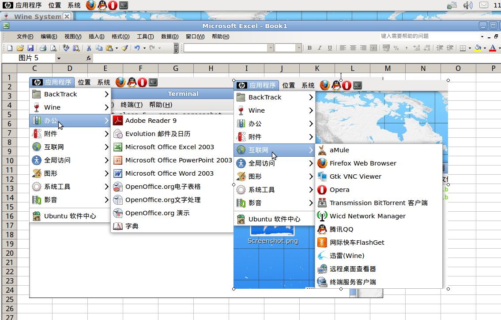Toggle Merge and Center
This screenshot has height=320, width=501.
(373, 48)
